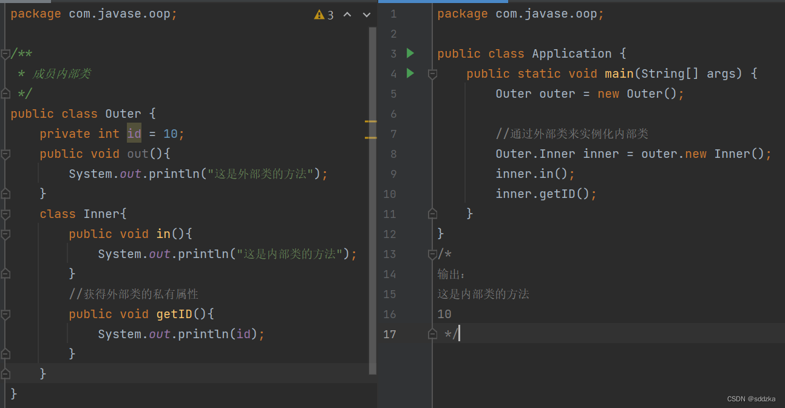Click fold end marker closing Inner class

coord(5,373)
